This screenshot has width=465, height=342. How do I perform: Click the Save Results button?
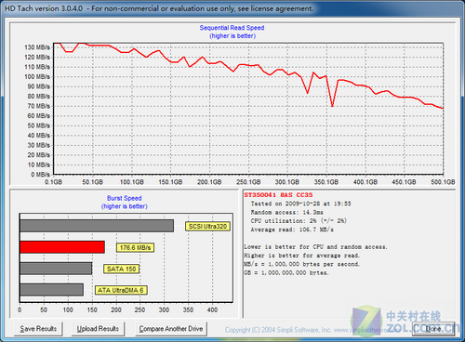click(x=38, y=329)
